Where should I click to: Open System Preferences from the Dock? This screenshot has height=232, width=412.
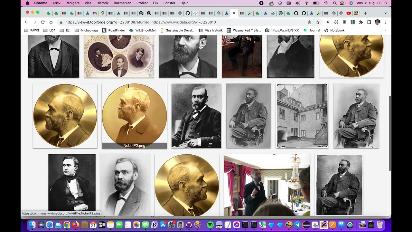pos(172,225)
